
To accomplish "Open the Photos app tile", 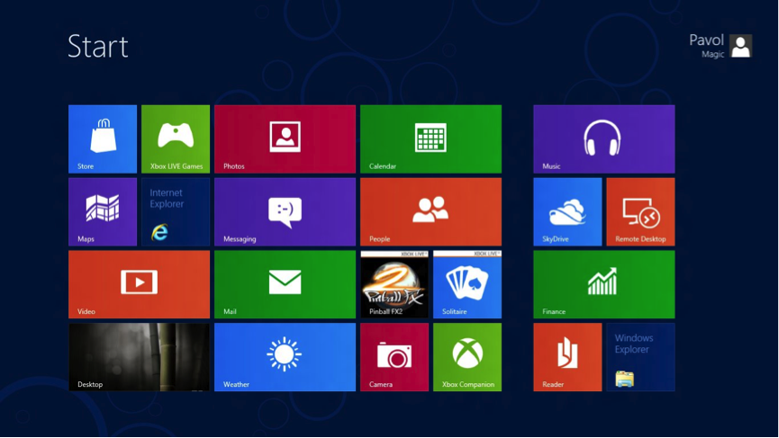I will pyautogui.click(x=285, y=139).
